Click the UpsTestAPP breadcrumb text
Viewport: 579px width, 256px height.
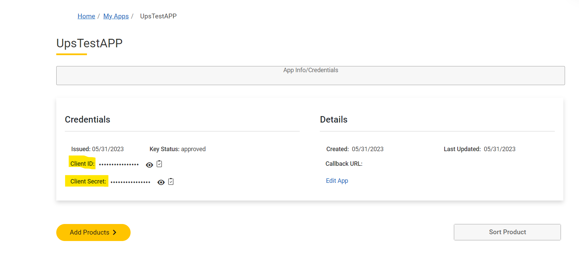tap(158, 16)
